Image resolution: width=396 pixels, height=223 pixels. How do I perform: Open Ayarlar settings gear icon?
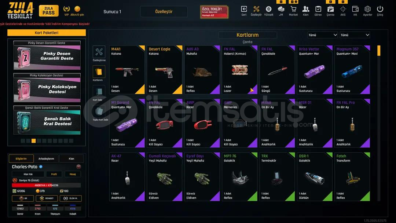click(367, 9)
